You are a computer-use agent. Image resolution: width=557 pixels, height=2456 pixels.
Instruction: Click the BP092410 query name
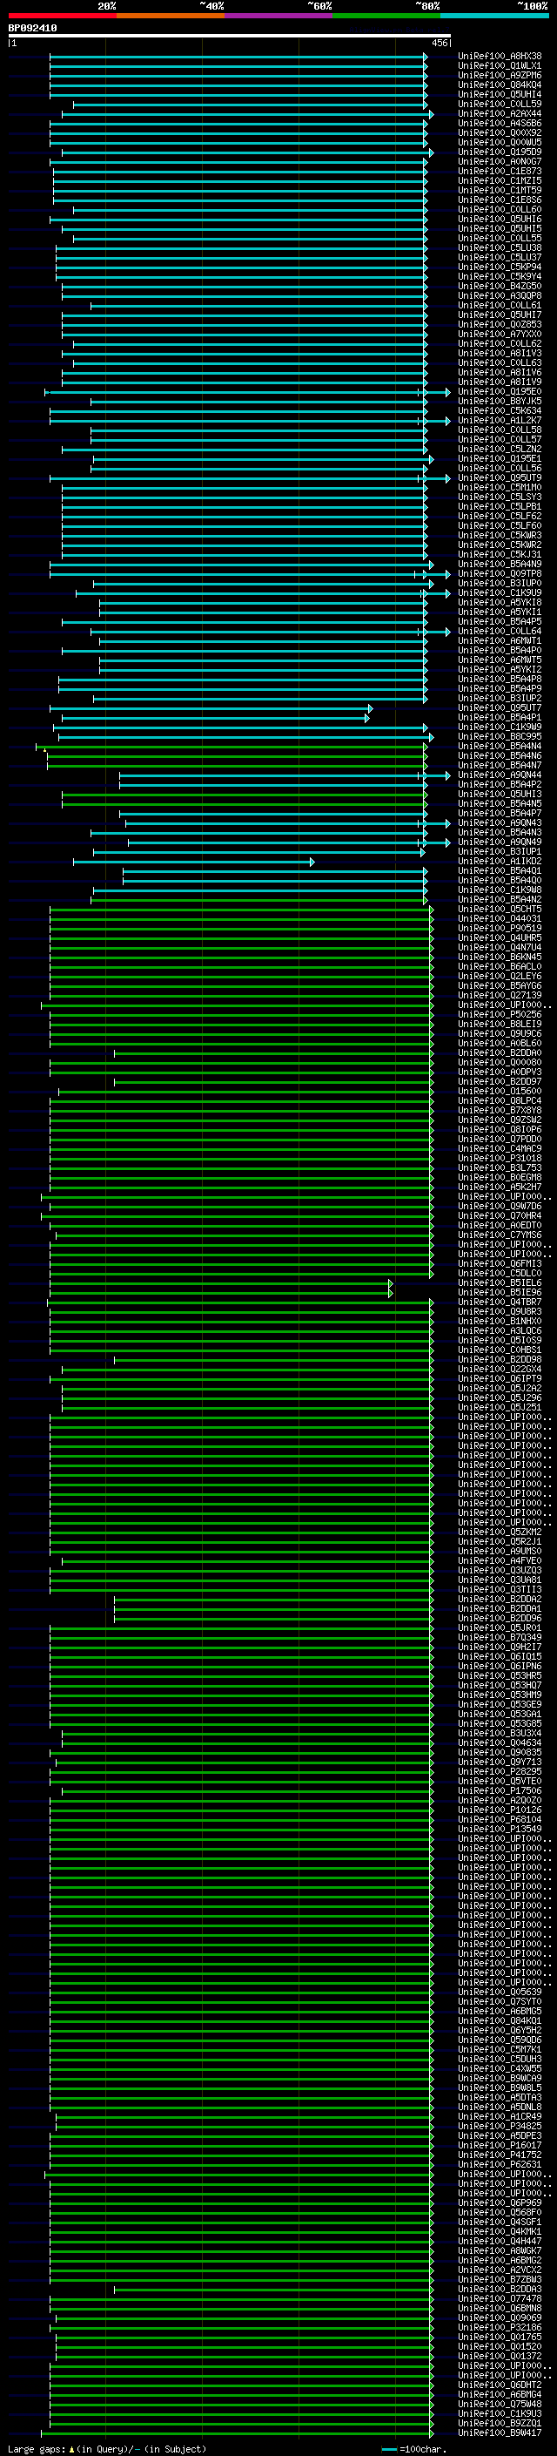coord(32,29)
